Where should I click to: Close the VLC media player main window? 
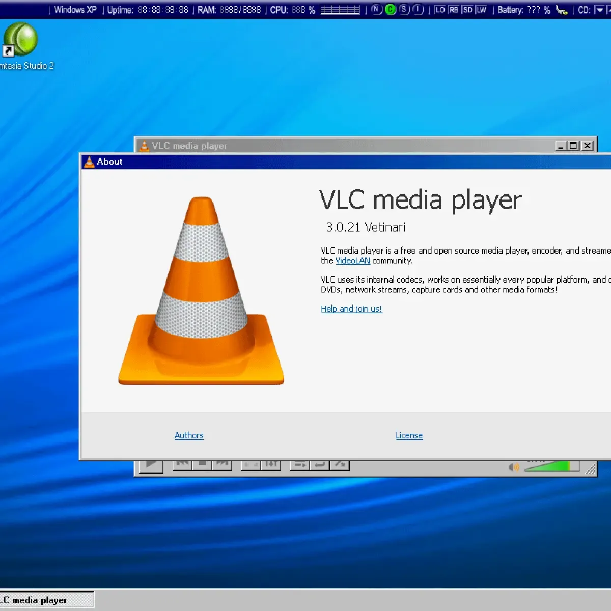click(x=588, y=146)
